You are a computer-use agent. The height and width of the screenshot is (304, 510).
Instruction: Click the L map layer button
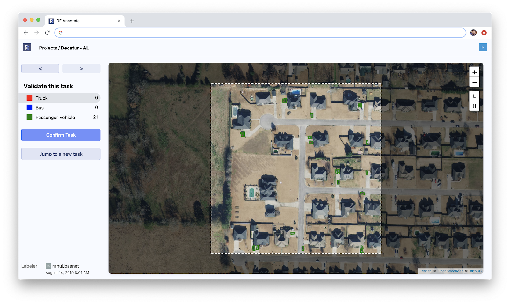point(474,96)
